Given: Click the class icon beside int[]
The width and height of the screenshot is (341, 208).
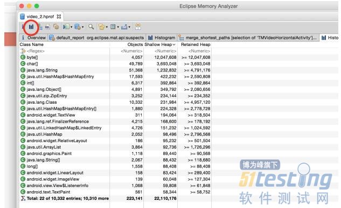Looking at the screenshot, I should click(x=23, y=83).
